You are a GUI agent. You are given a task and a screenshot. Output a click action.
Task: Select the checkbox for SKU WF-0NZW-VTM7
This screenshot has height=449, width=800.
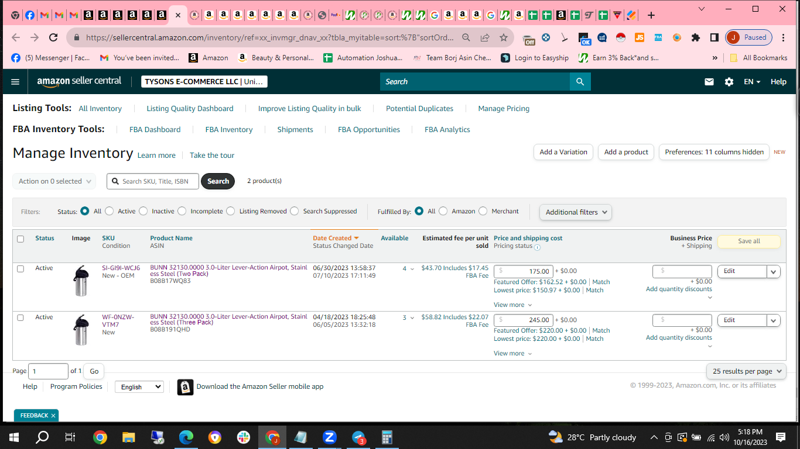[20, 318]
